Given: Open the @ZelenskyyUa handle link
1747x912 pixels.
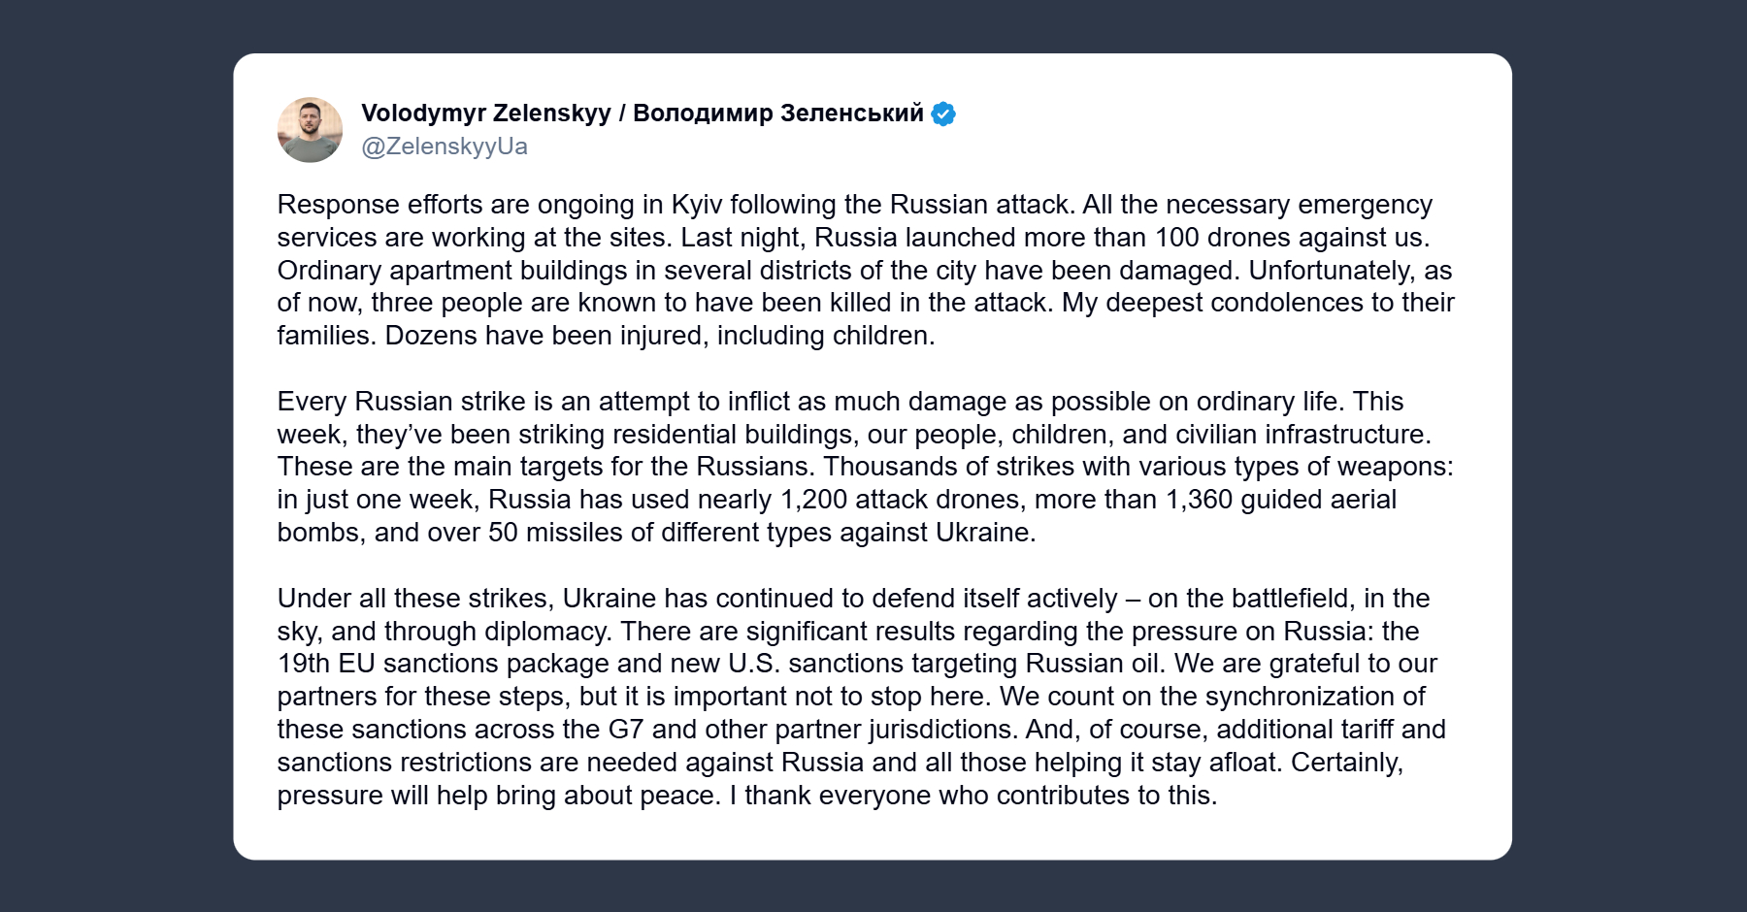Looking at the screenshot, I should (445, 147).
